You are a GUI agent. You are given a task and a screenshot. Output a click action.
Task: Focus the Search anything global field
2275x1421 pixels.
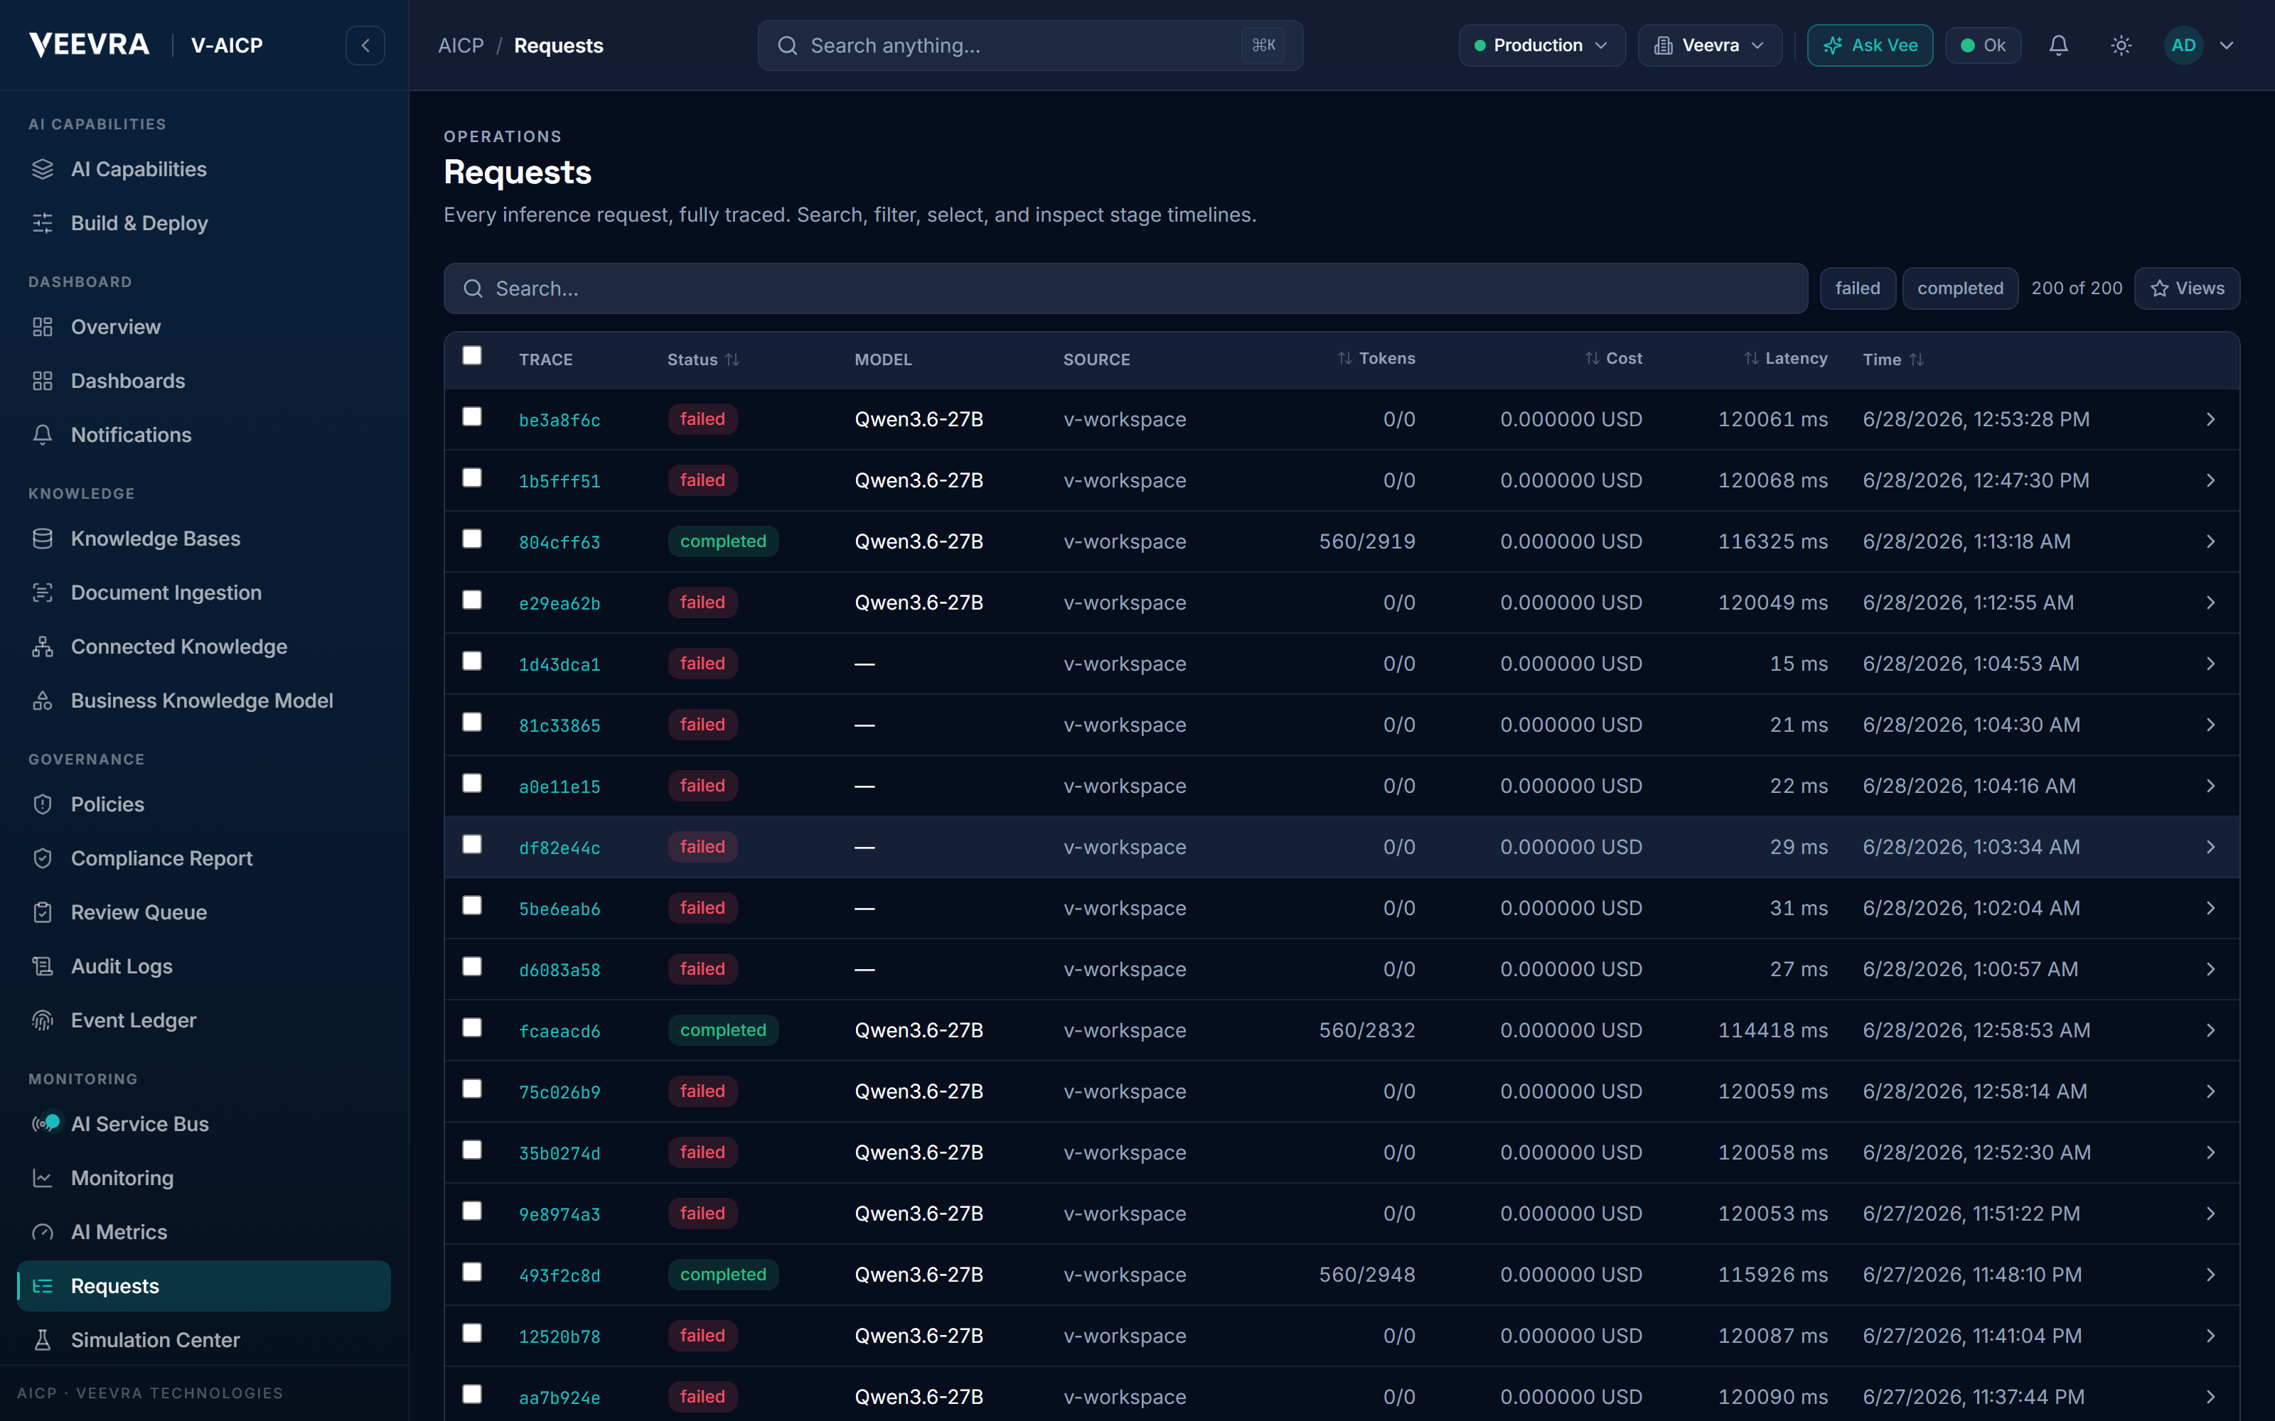click(x=1030, y=45)
